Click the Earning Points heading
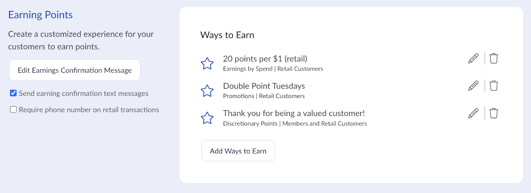The height and width of the screenshot is (193, 531). (x=40, y=15)
